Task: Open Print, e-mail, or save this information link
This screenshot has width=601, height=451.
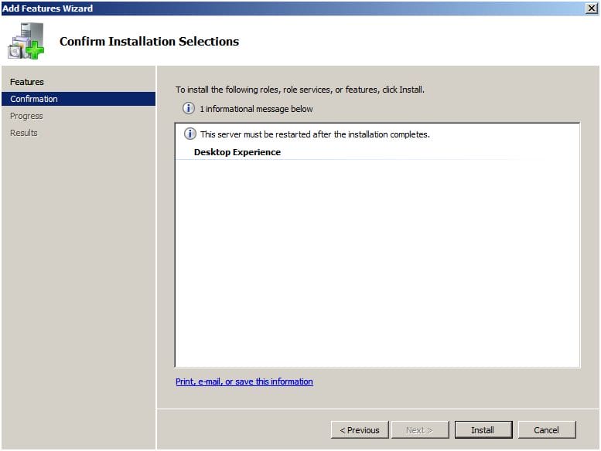Action: (244, 381)
